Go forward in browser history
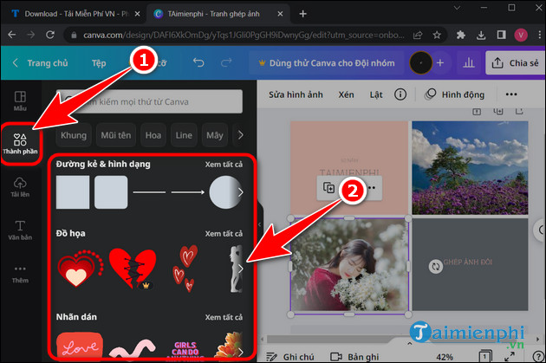Screen dimensions: 546x363 point(31,35)
